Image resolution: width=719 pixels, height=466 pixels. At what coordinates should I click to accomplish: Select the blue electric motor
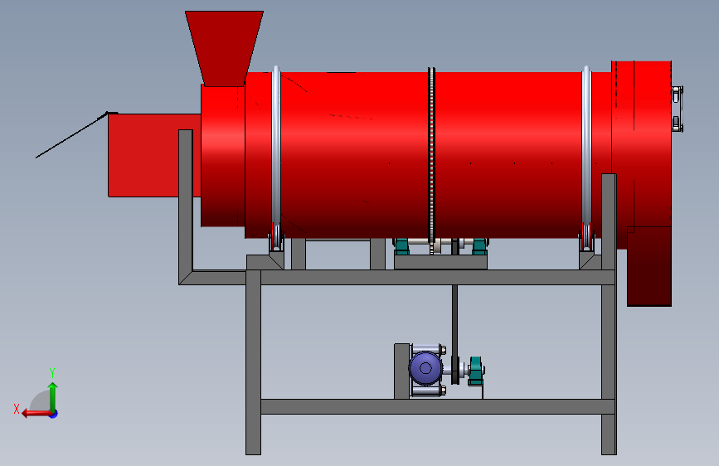[x=426, y=368]
